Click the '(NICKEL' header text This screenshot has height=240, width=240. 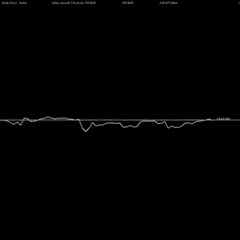click(x=128, y=3)
